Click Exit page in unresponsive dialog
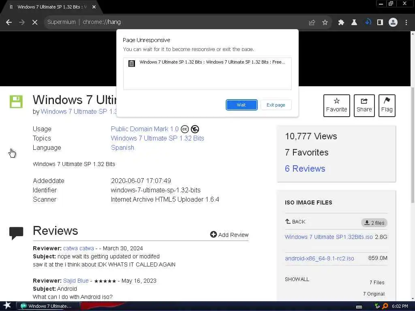 [276, 105]
